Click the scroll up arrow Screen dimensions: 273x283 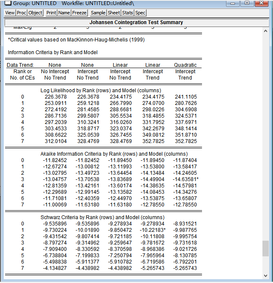coord(265,31)
